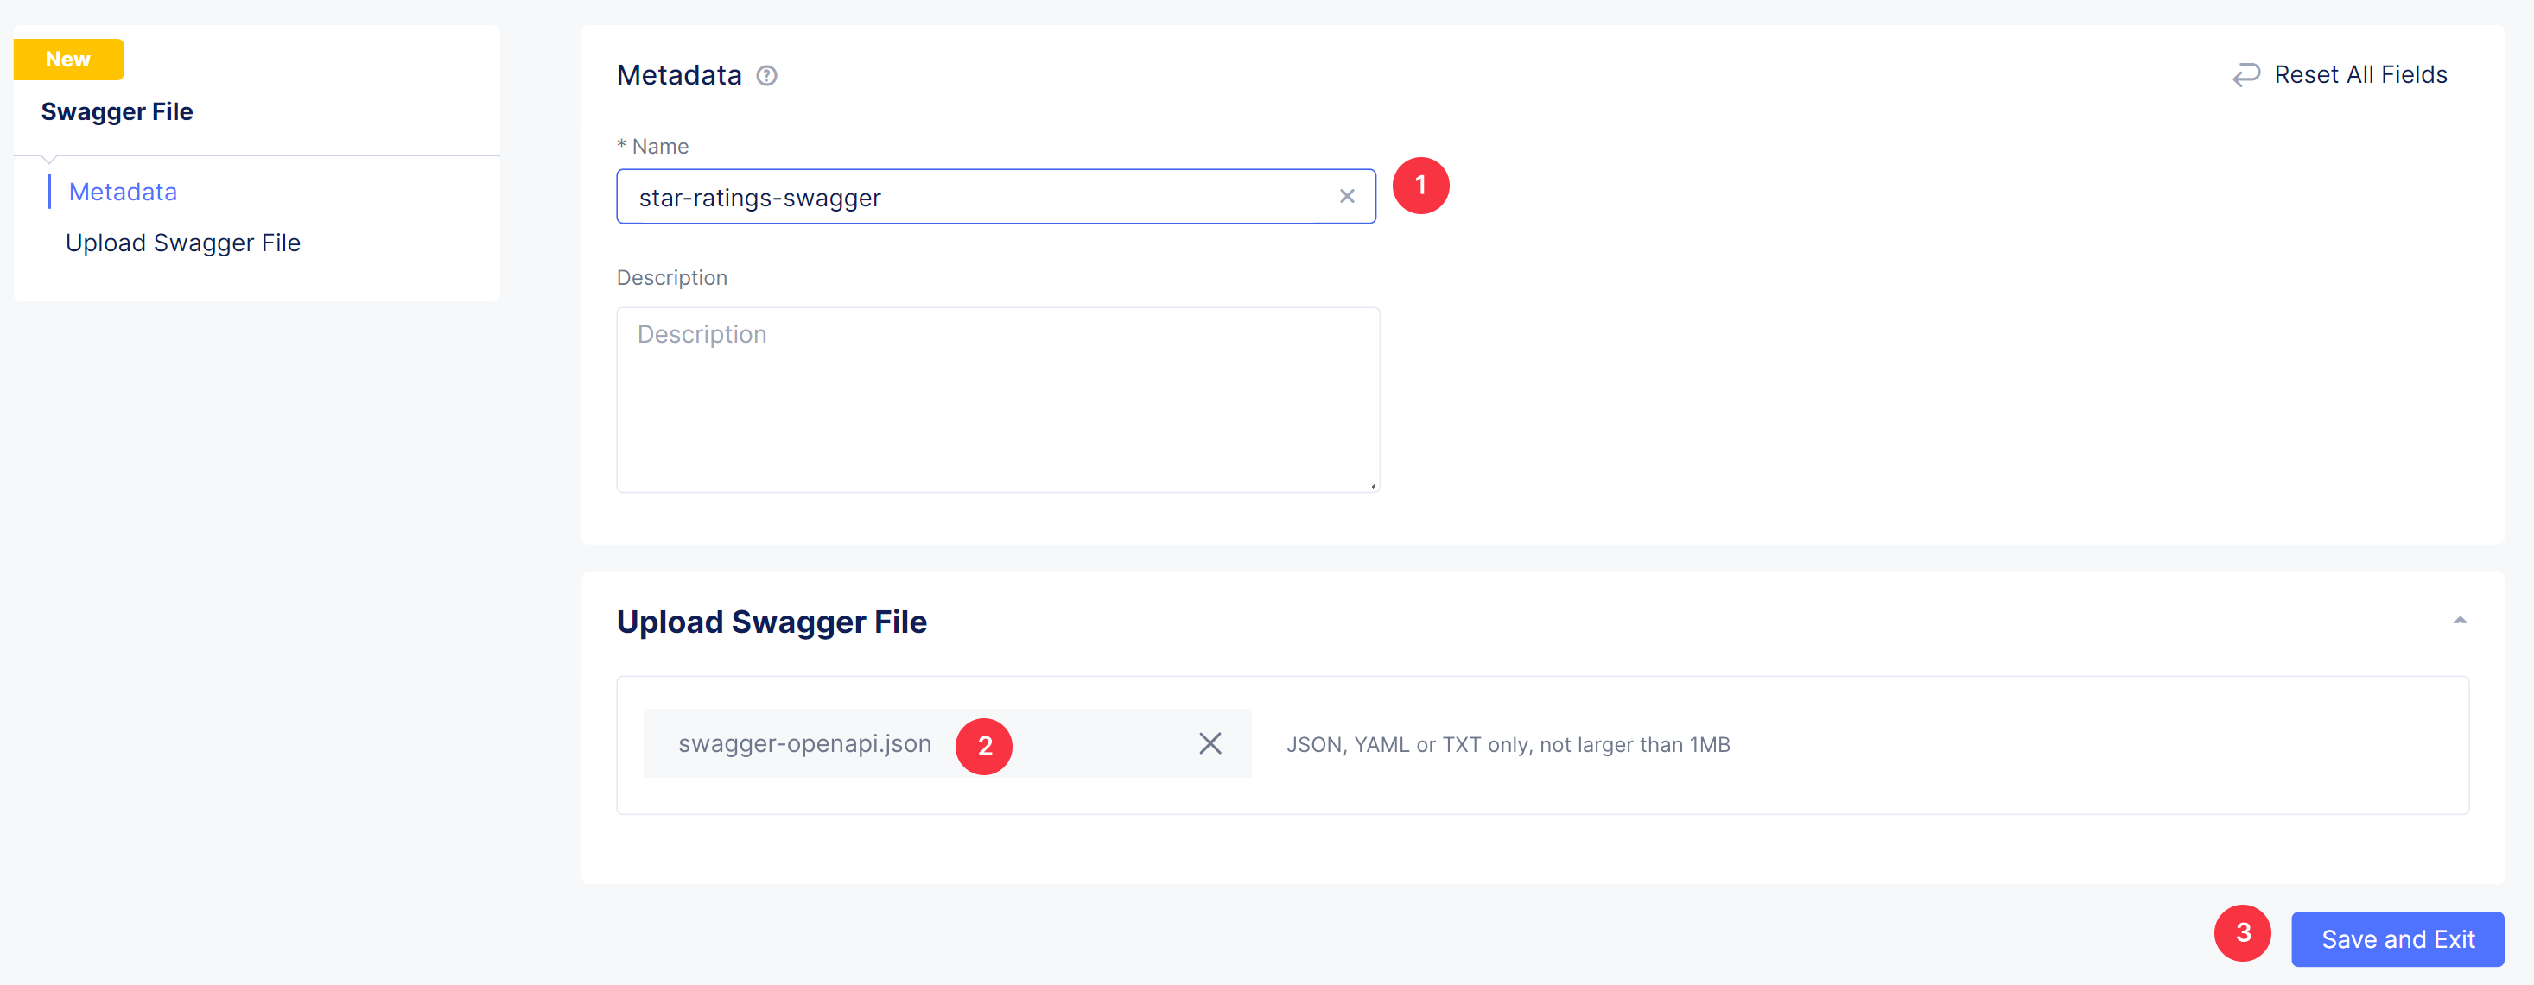Click the close icon on swagger-openapi.json
The width and height of the screenshot is (2534, 985).
(1210, 742)
